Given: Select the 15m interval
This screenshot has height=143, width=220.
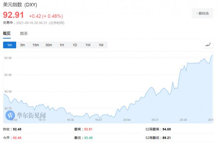Looking at the screenshot, I should [36, 45].
